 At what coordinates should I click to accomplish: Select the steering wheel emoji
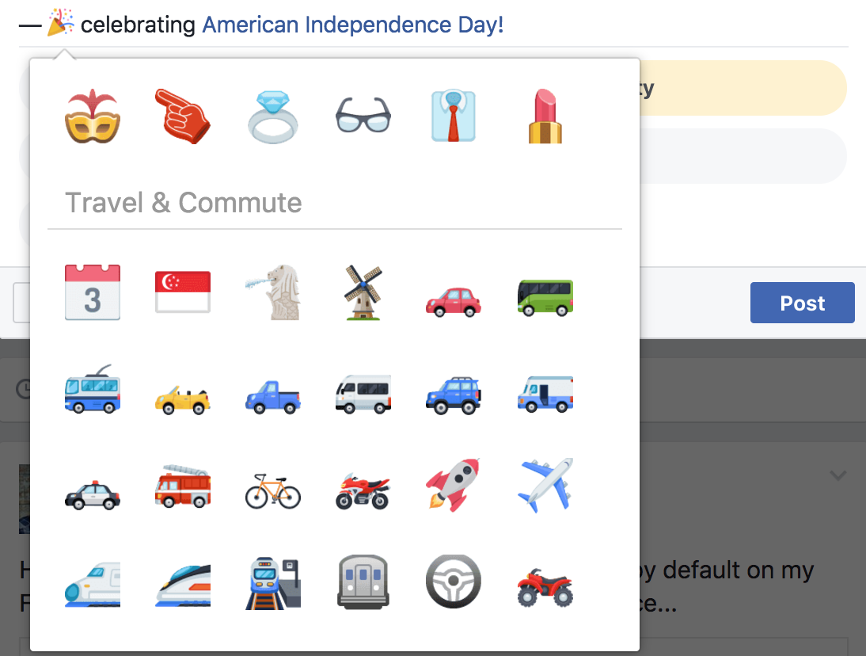tap(454, 581)
